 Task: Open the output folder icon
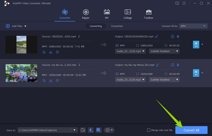pos(83,130)
